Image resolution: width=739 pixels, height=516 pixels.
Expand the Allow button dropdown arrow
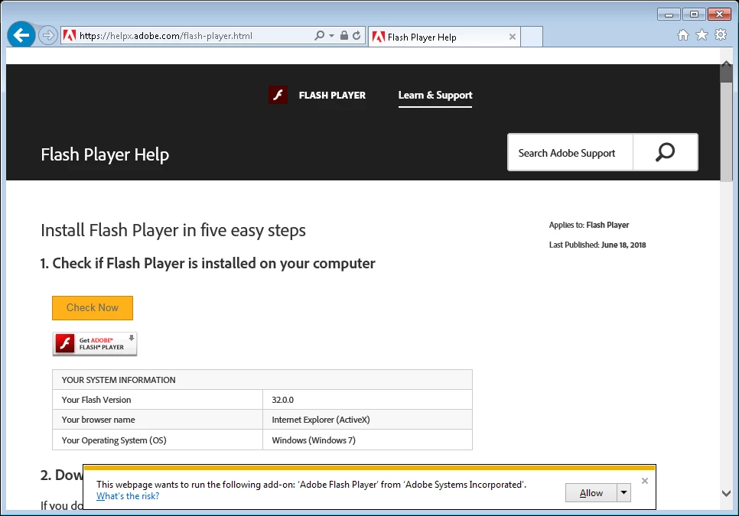623,493
